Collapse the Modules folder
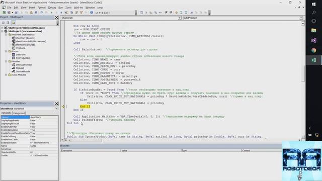Image resolution: width=322 pixels, height=181 pixels. [x=6, y=61]
